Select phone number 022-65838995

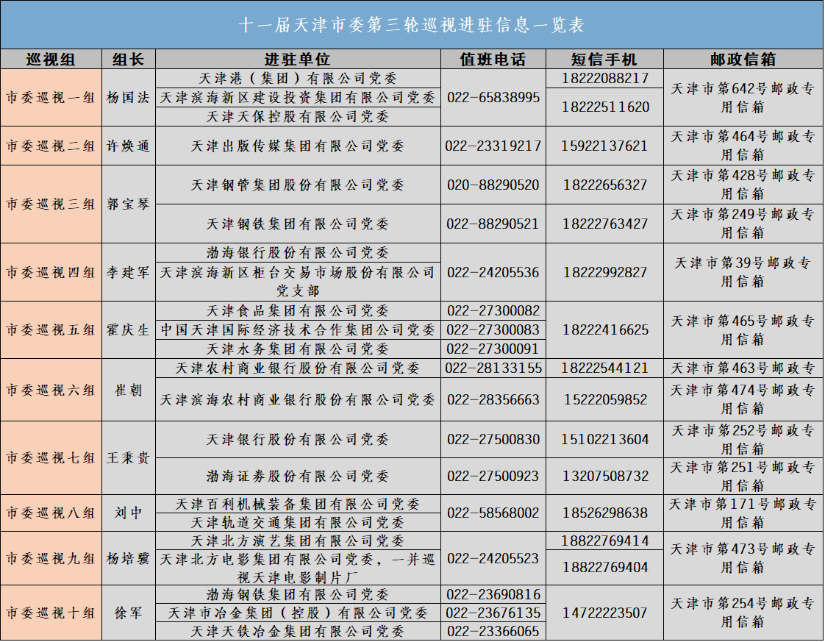[493, 97]
